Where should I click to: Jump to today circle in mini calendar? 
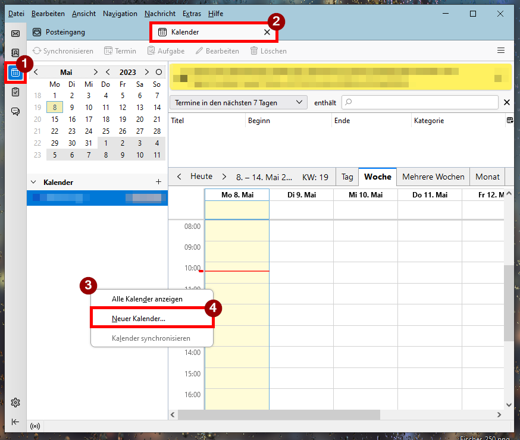tap(158, 72)
